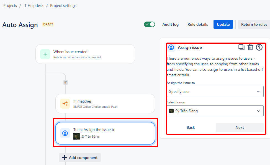270x165 pixels.
Task: Open IT Helpdesk breadcrumb link
Action: (34, 6)
